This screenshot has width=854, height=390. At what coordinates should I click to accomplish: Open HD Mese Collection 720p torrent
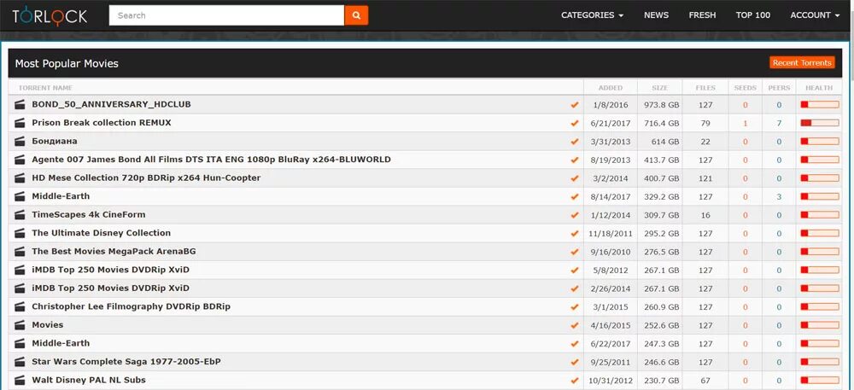pos(146,178)
